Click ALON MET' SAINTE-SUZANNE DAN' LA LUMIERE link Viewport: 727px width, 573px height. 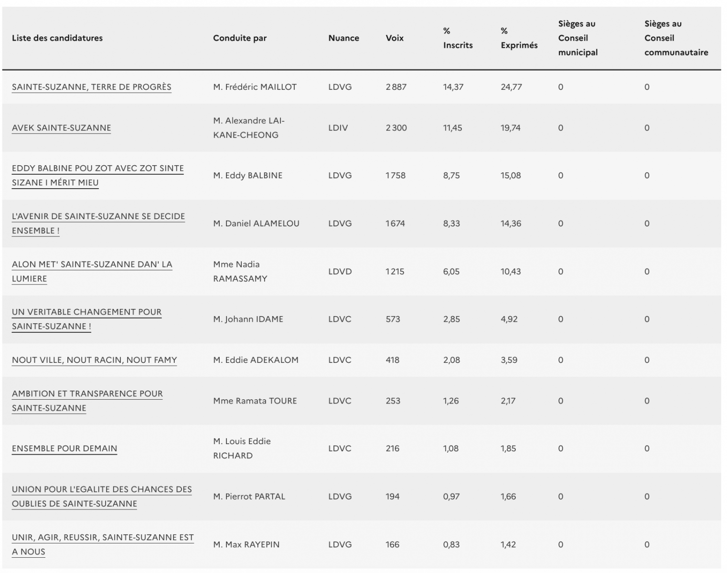[92, 265]
